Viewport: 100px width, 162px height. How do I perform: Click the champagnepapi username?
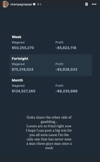tap(21, 4)
